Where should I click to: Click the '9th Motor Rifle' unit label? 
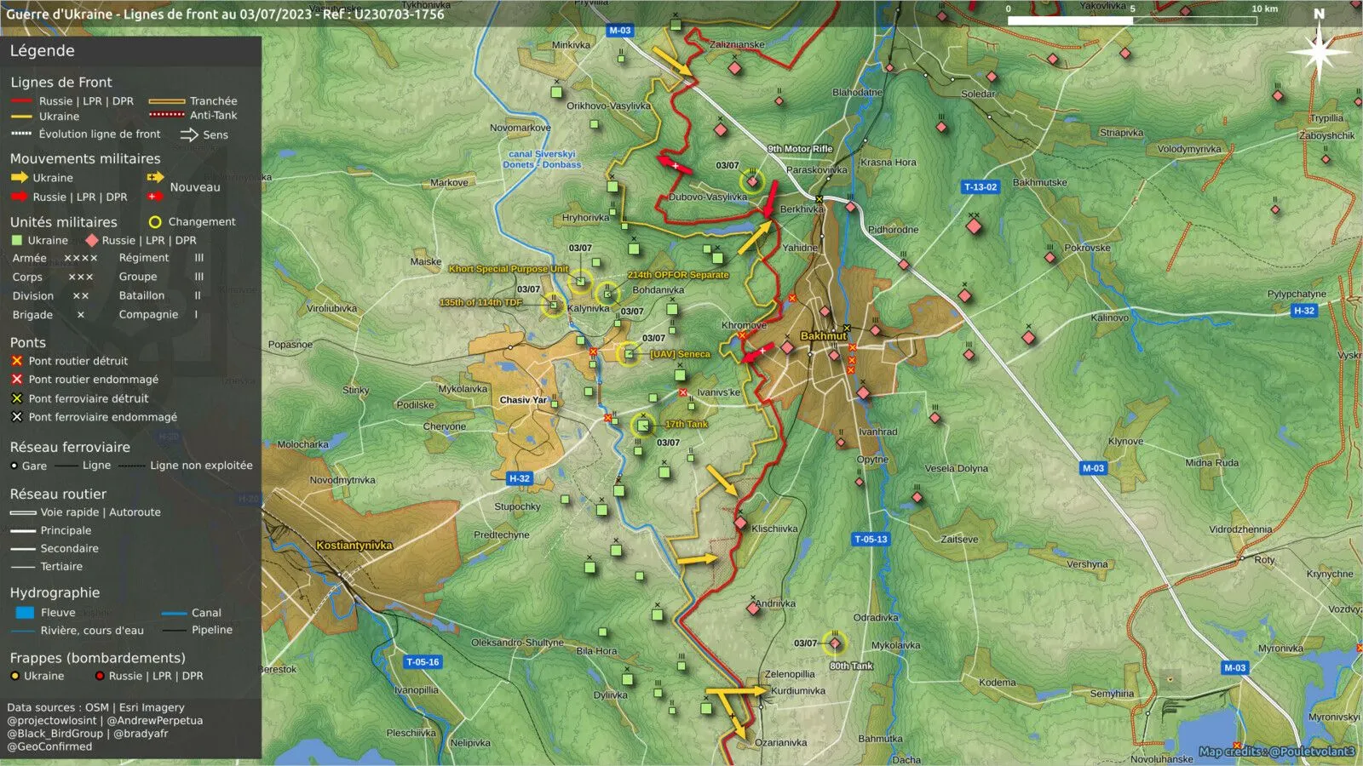pyautogui.click(x=800, y=149)
